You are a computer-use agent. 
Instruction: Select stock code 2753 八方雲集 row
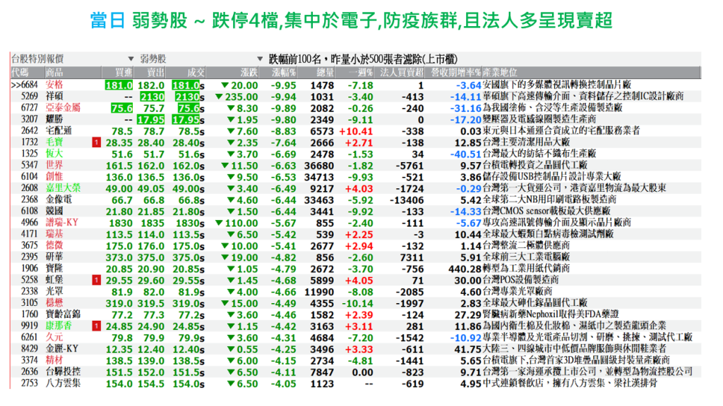pos(30,383)
